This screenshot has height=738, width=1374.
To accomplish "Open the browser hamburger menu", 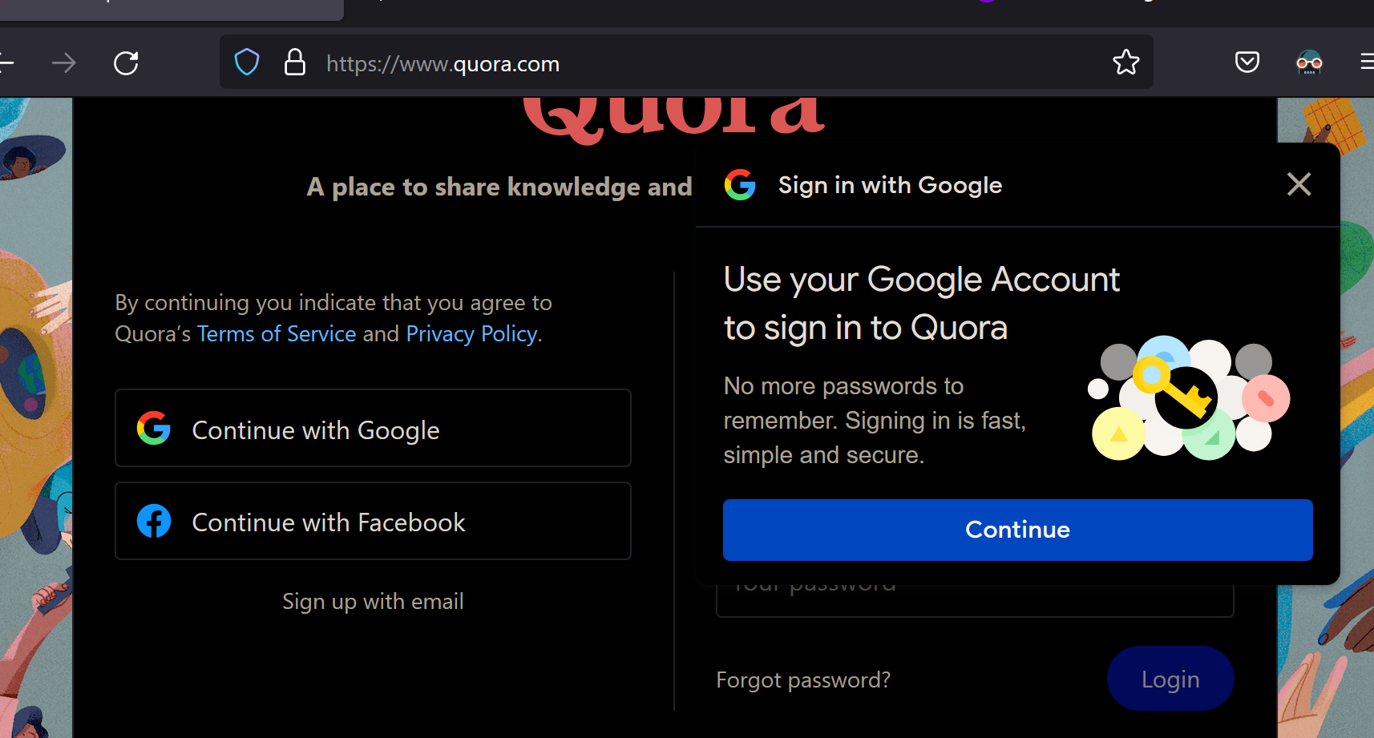I will [x=1367, y=62].
